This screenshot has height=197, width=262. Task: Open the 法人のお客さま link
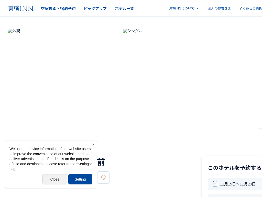coord(219,8)
